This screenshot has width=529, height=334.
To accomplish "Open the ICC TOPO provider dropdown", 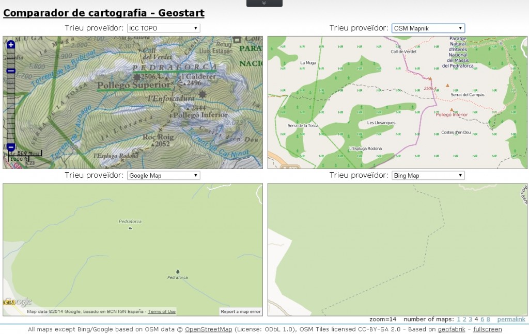I will (163, 28).
